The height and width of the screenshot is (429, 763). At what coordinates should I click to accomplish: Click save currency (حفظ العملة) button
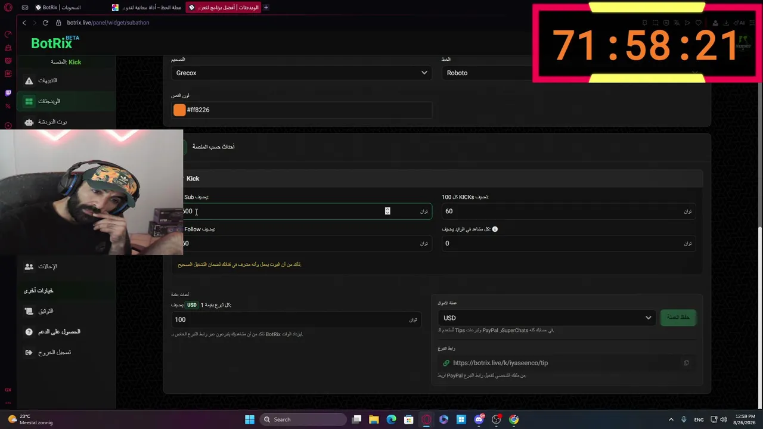678,318
